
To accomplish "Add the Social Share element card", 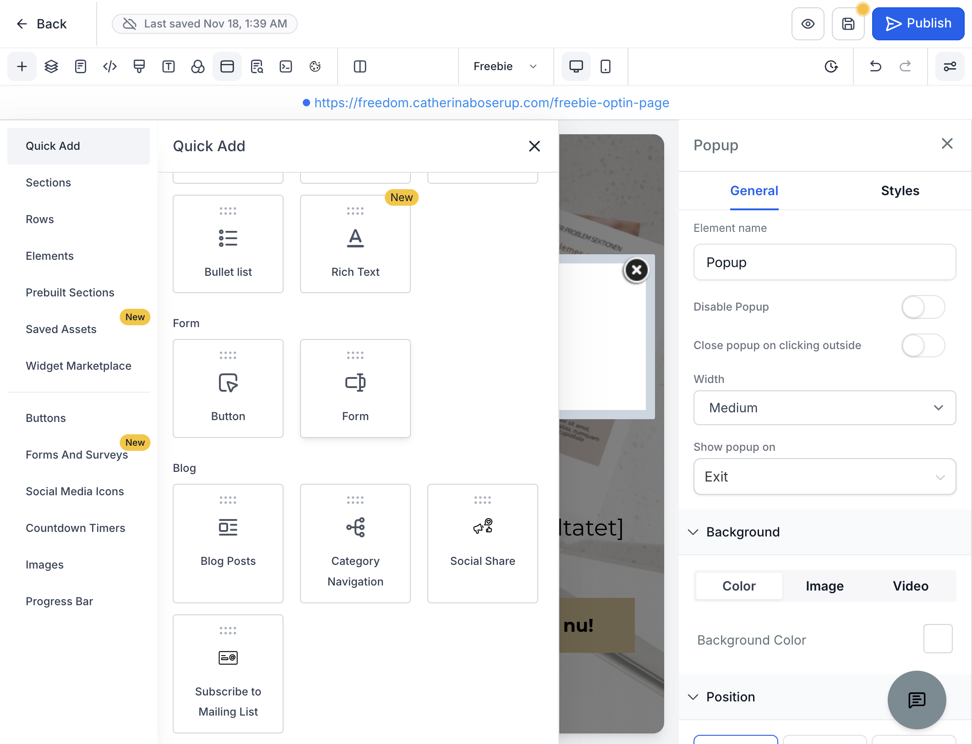I will pyautogui.click(x=482, y=543).
